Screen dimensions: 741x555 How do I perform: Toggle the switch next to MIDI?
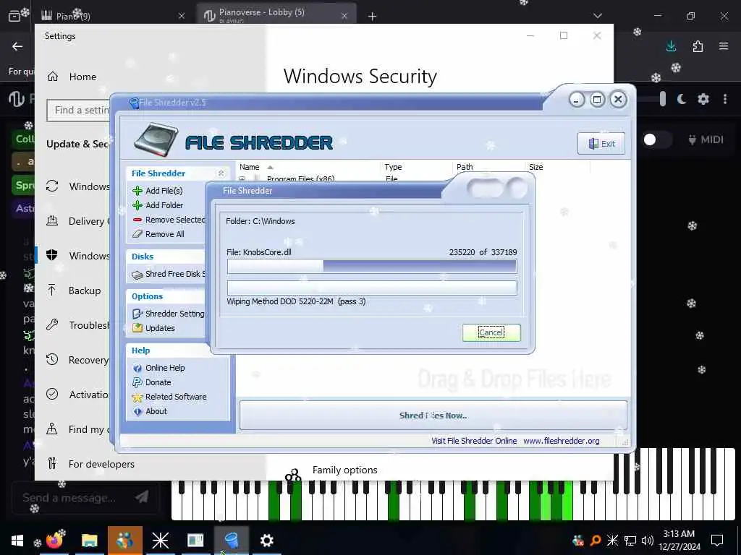[656, 139]
